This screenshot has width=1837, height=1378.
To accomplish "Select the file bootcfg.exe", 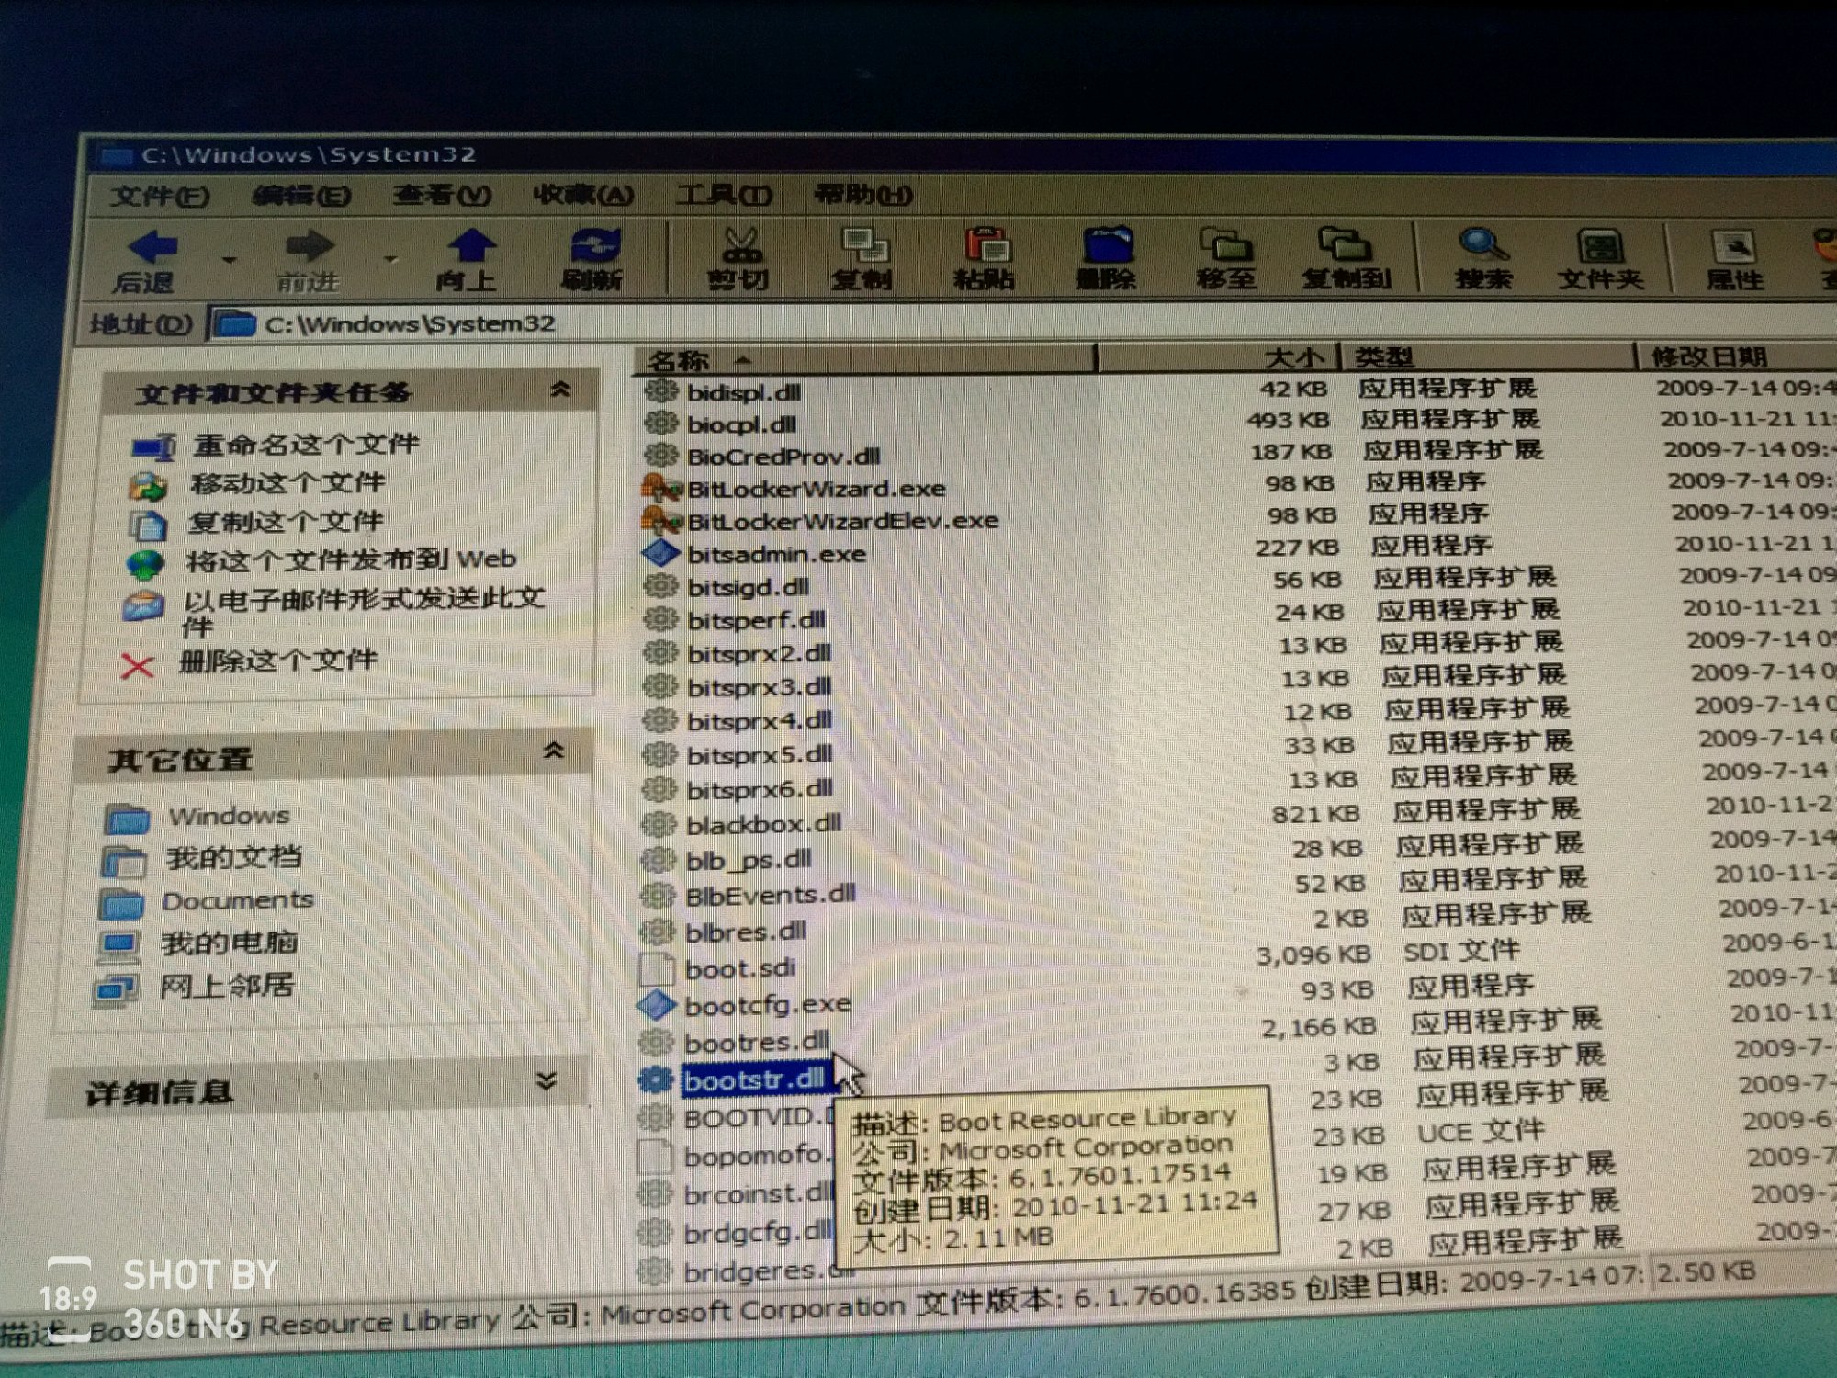I will tap(766, 1005).
